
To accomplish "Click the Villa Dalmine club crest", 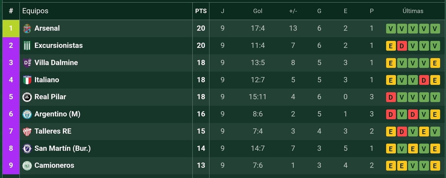I will point(27,63).
